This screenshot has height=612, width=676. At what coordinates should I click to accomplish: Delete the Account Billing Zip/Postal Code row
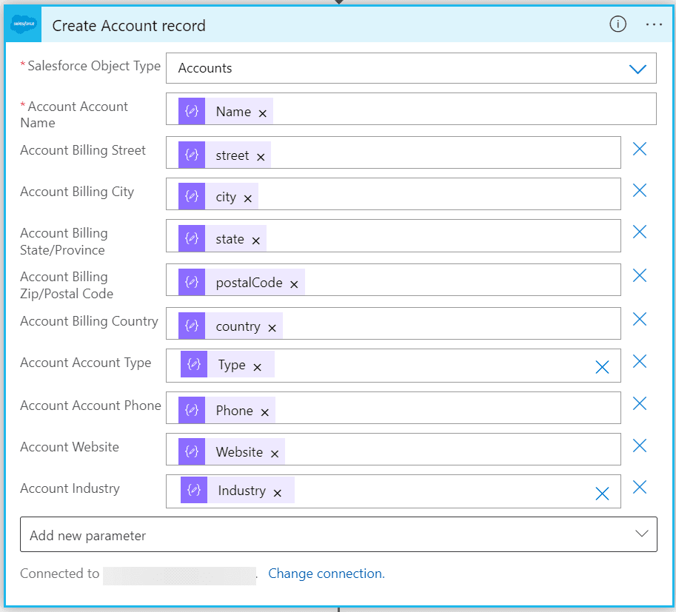(640, 275)
